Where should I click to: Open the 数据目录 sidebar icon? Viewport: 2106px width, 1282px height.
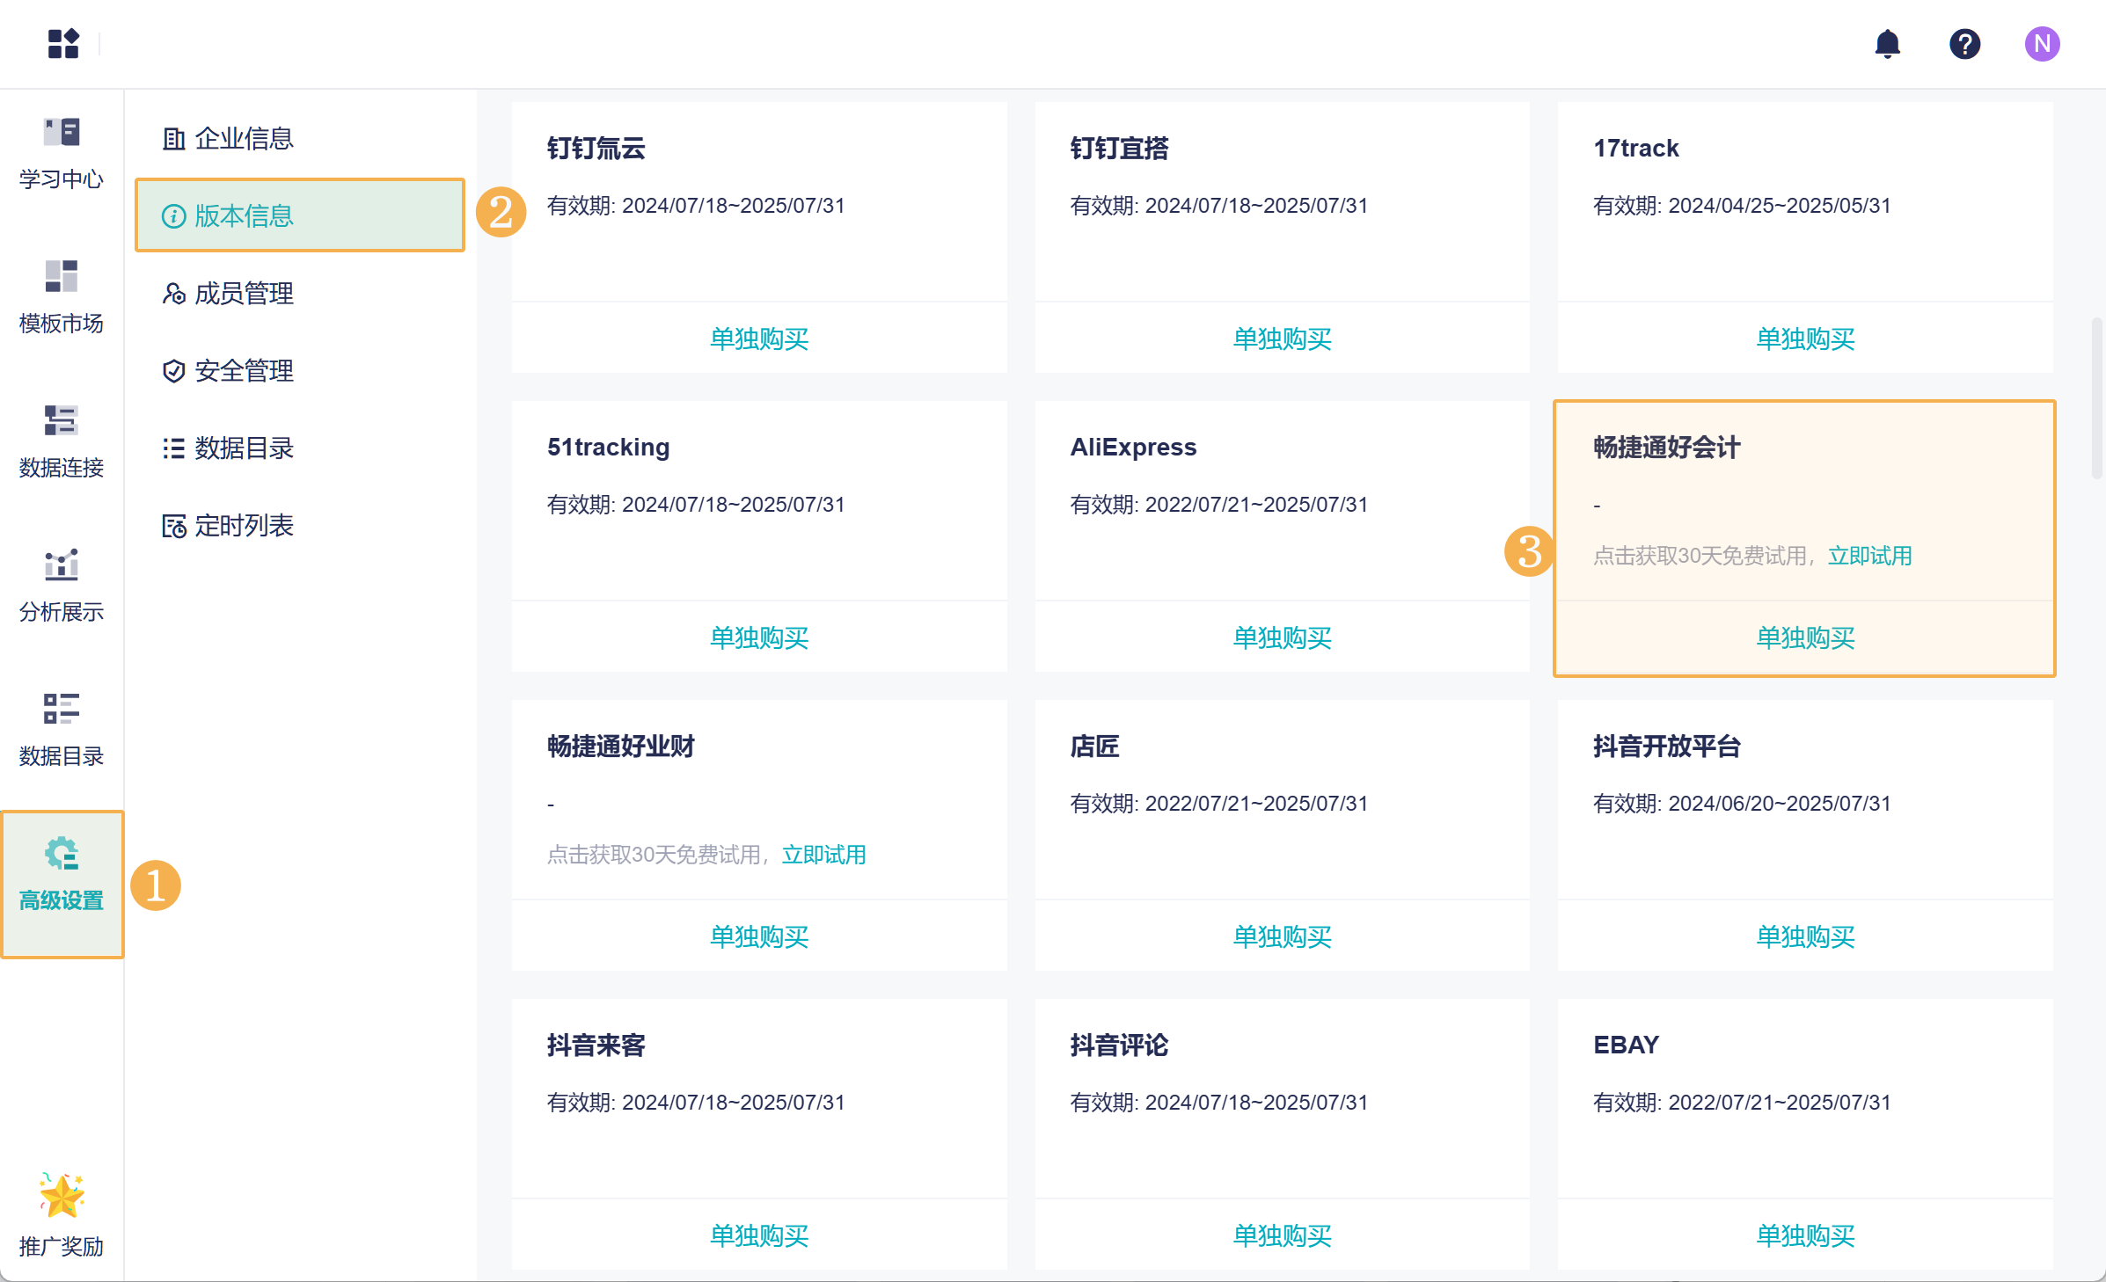[62, 730]
